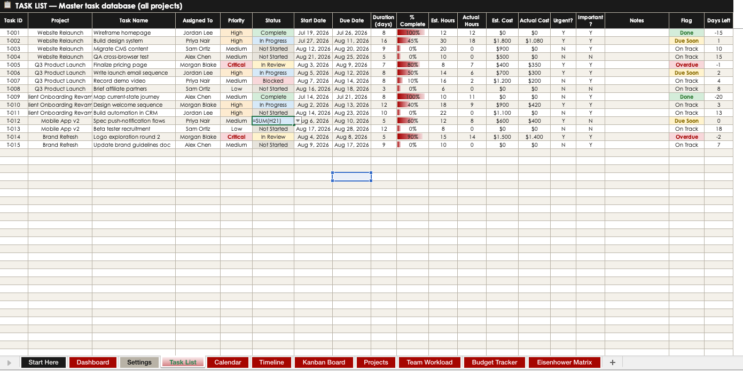743x371 pixels.
Task: View the Team Workload tab
Action: click(429, 362)
